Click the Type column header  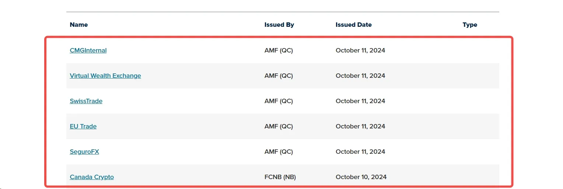click(x=470, y=25)
